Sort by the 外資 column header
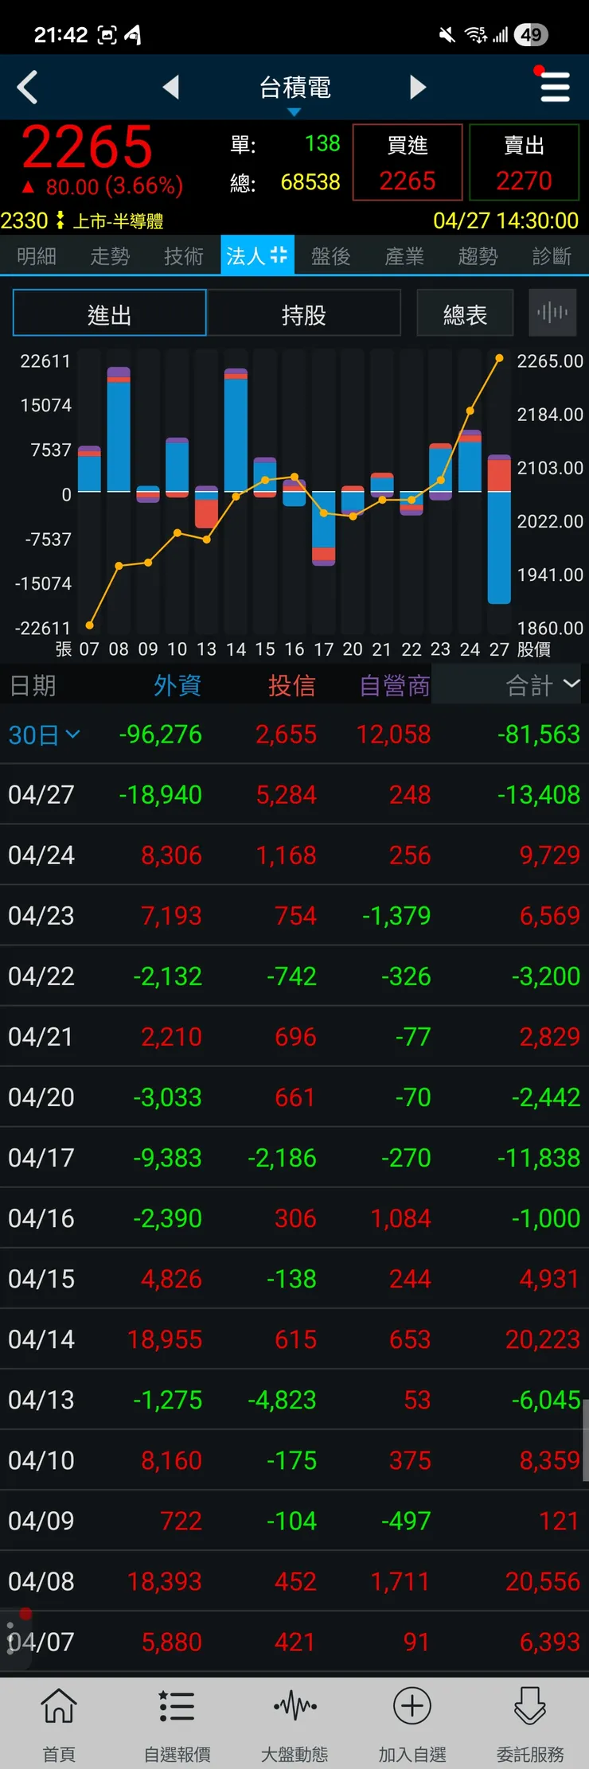Screen dimensions: 589x1769 pyautogui.click(x=177, y=685)
